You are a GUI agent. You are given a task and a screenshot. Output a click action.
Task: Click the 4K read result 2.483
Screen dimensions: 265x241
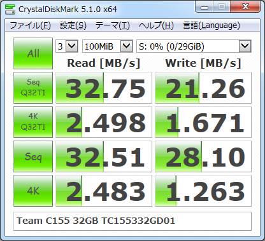coord(104,191)
